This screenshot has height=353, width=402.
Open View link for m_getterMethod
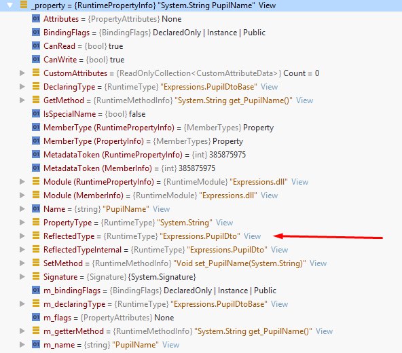click(324, 331)
